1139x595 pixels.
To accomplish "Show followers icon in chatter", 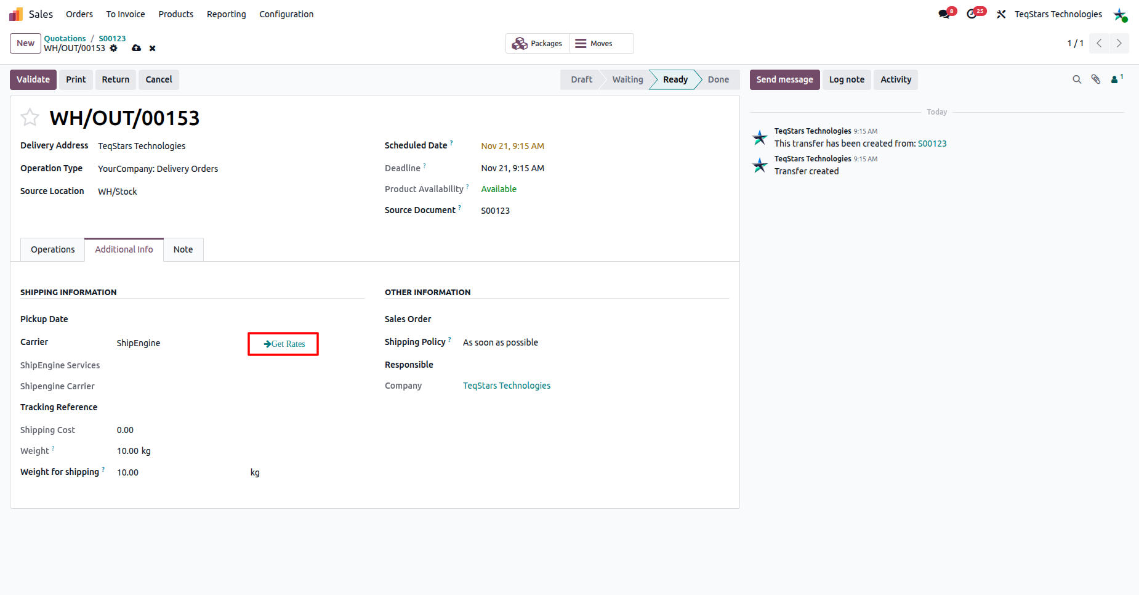I will pos(1117,79).
